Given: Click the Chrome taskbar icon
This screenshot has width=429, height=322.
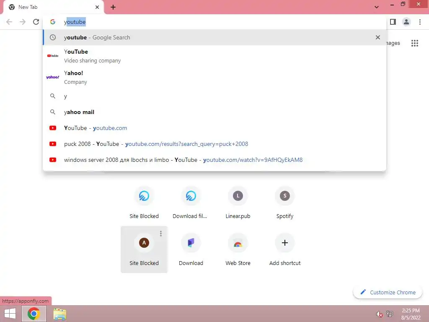Looking at the screenshot, I should (34, 314).
